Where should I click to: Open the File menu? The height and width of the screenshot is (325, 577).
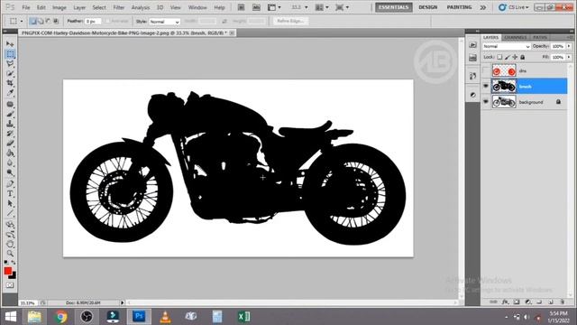tap(26, 7)
